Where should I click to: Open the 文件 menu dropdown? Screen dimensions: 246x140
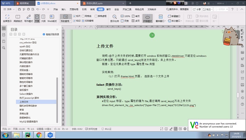point(9,9)
